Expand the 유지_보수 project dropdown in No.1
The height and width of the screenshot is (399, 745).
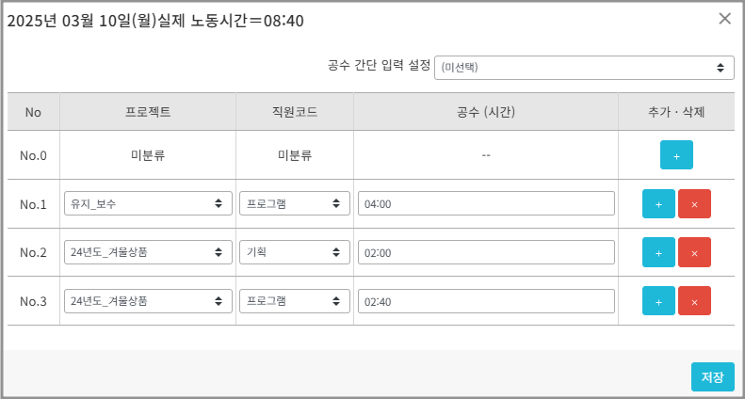pos(148,203)
